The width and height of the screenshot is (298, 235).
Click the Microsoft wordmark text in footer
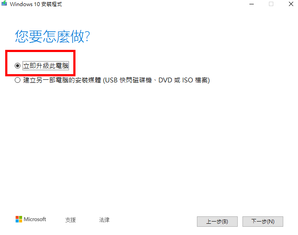coord(35,219)
